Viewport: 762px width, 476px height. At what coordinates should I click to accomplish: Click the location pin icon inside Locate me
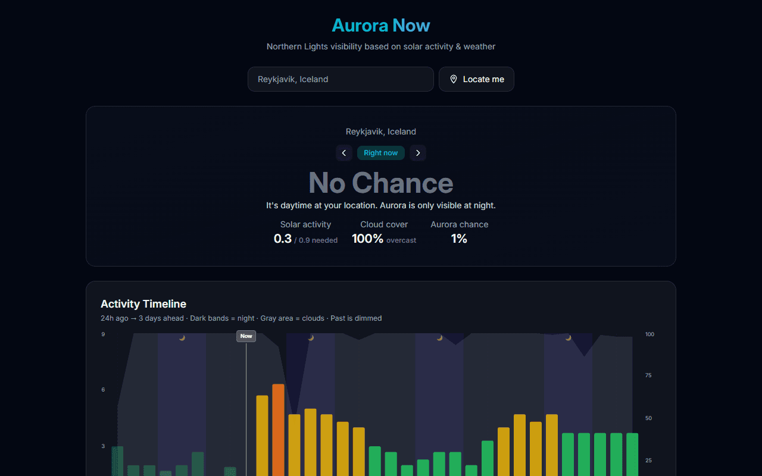pos(454,79)
